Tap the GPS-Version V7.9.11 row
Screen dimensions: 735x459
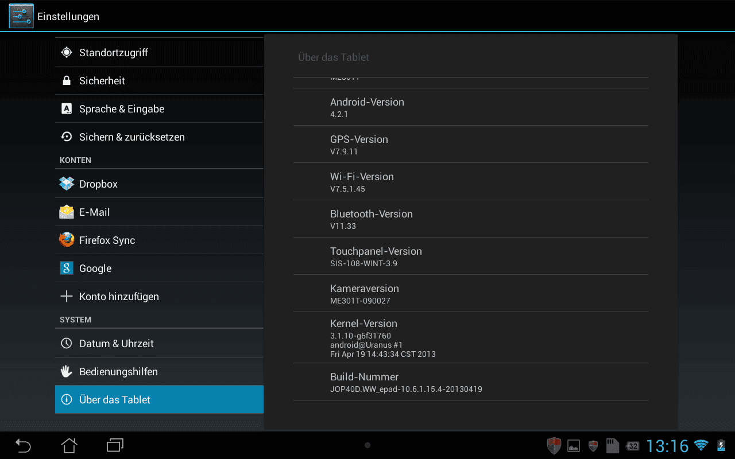click(x=471, y=144)
